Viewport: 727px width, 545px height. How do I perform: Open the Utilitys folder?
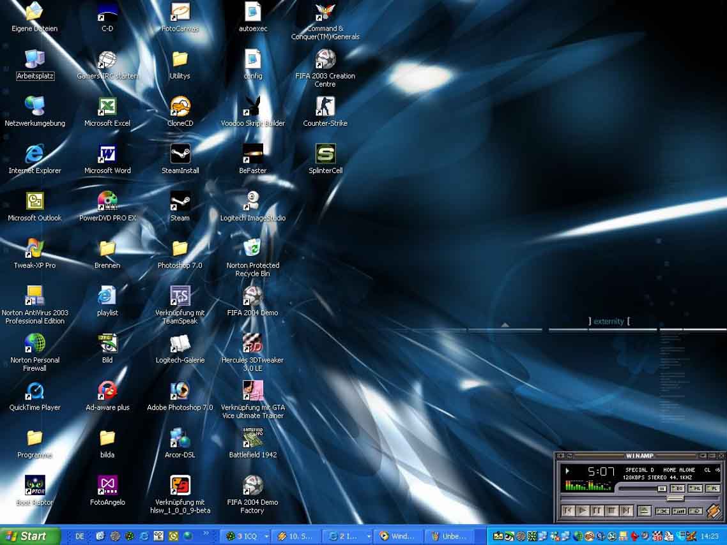[180, 64]
